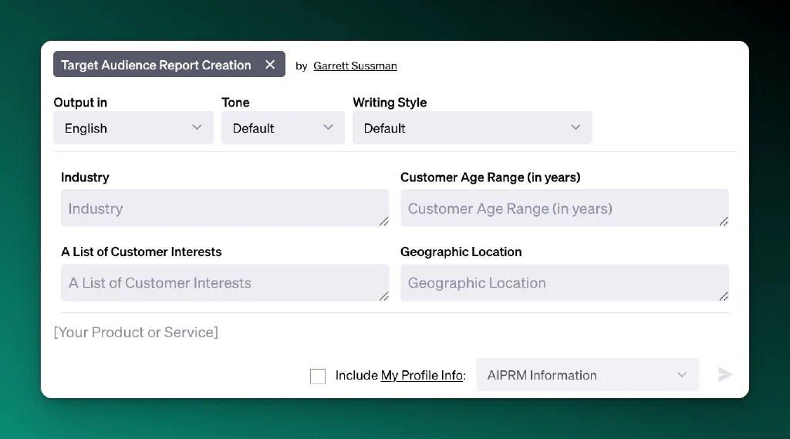Remove the Target Audience Report Creation prompt
Viewport: 790px width, 439px height.
point(270,65)
